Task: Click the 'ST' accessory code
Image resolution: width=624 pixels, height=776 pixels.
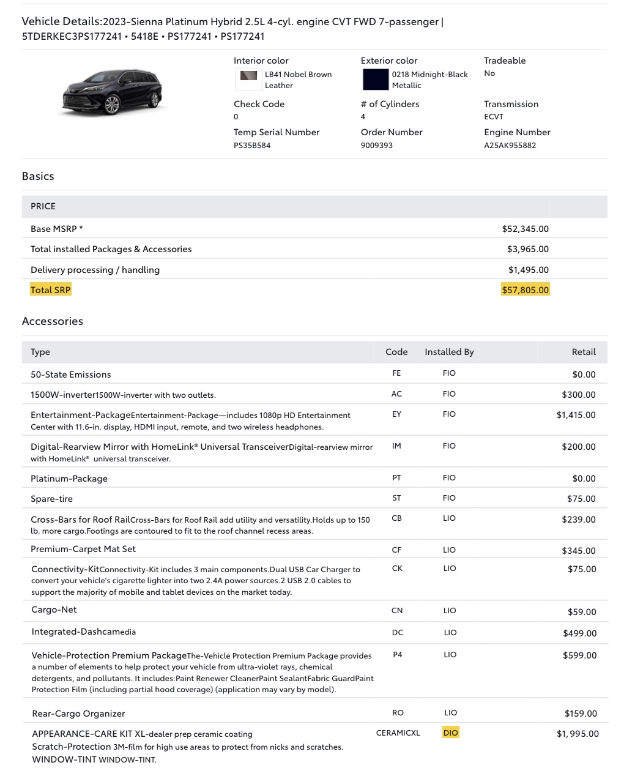Action: click(396, 498)
